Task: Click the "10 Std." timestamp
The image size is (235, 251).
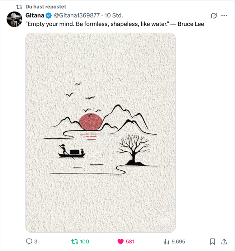Action: point(113,15)
